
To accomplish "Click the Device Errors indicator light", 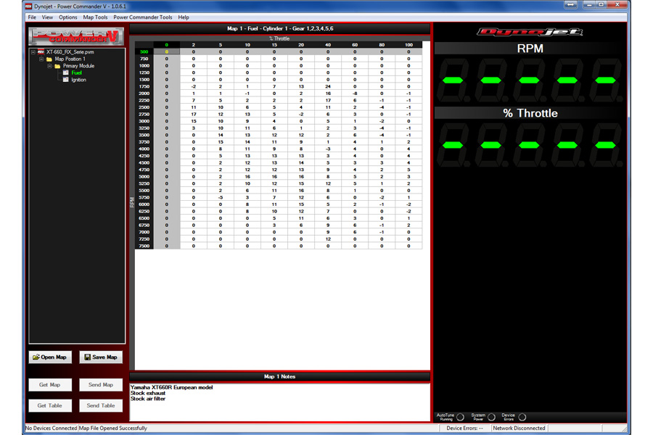I will [522, 417].
